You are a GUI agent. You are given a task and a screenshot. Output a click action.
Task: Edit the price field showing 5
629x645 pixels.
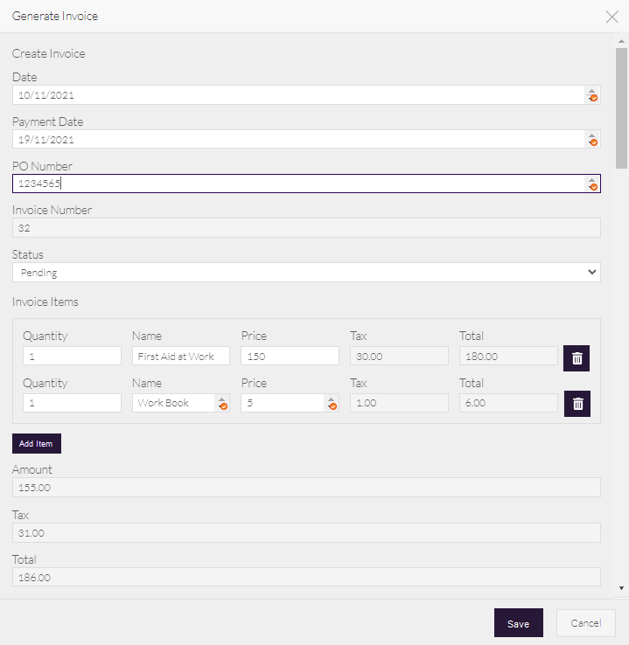(290, 403)
